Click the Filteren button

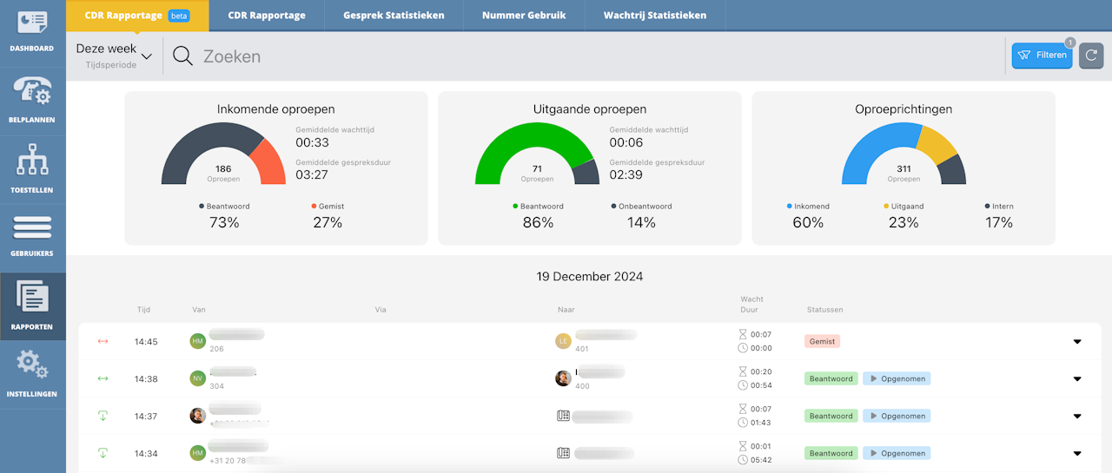(x=1042, y=56)
